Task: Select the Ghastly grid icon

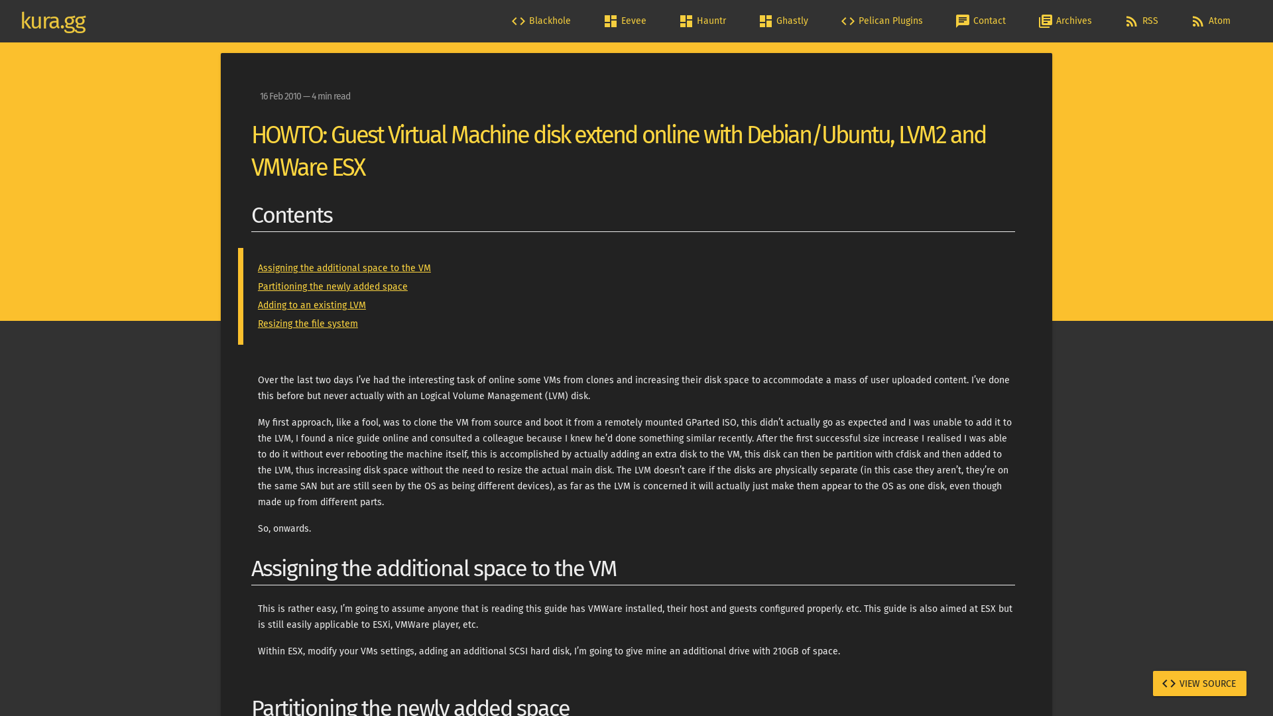Action: point(766,21)
